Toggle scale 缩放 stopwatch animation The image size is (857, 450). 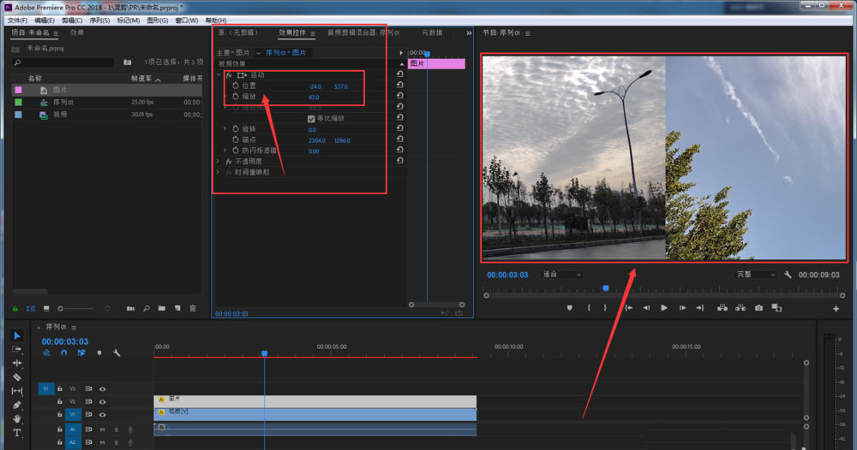pyautogui.click(x=236, y=97)
